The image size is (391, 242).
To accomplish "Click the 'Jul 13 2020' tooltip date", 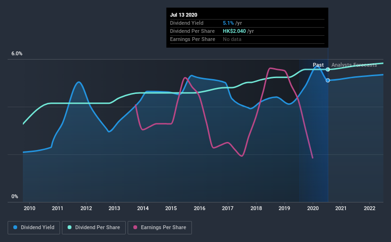I will [x=184, y=15].
